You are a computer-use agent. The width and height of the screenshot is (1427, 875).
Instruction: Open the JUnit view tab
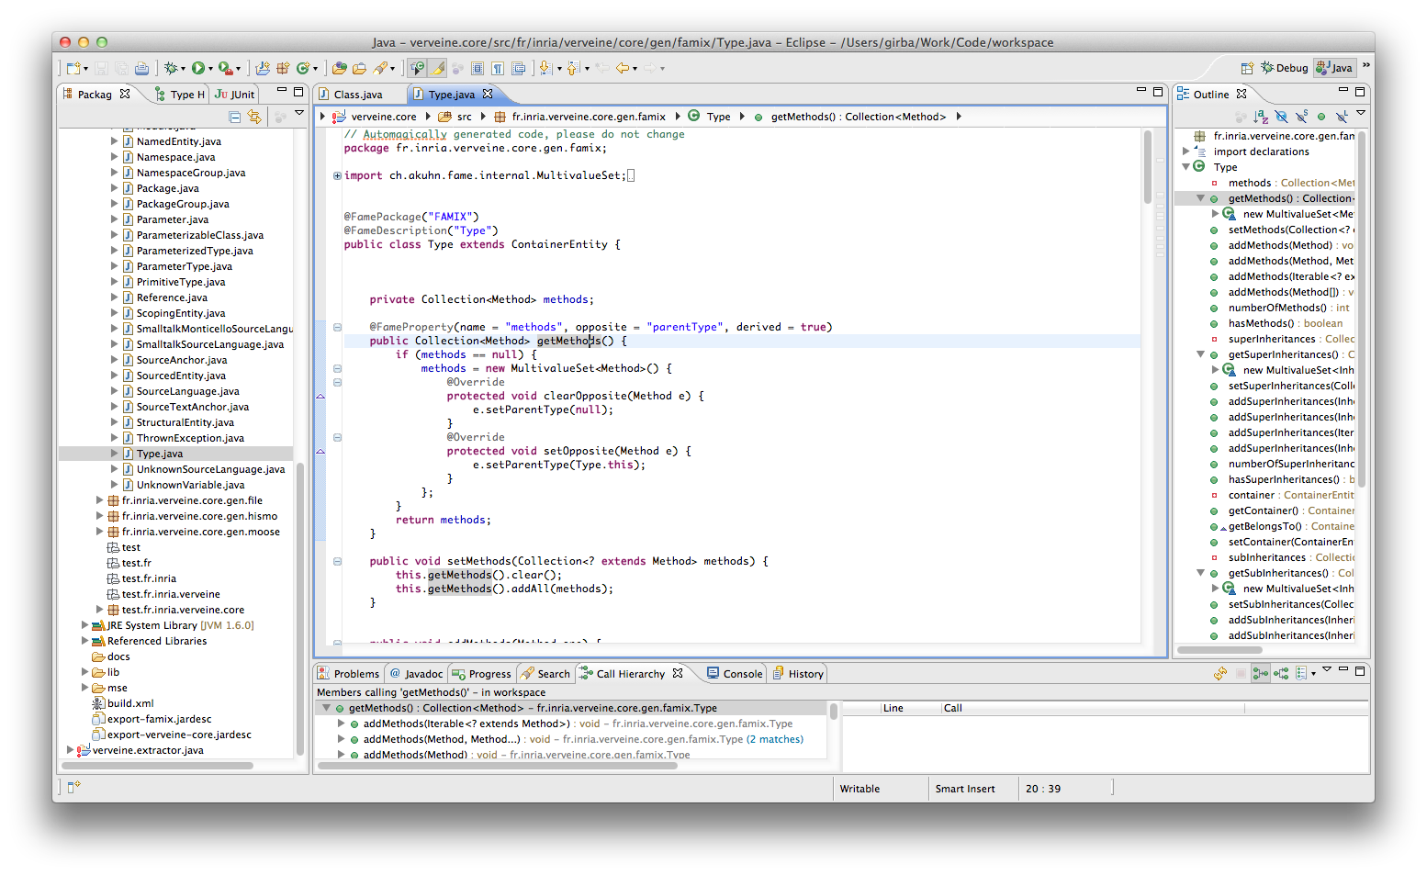pos(235,95)
